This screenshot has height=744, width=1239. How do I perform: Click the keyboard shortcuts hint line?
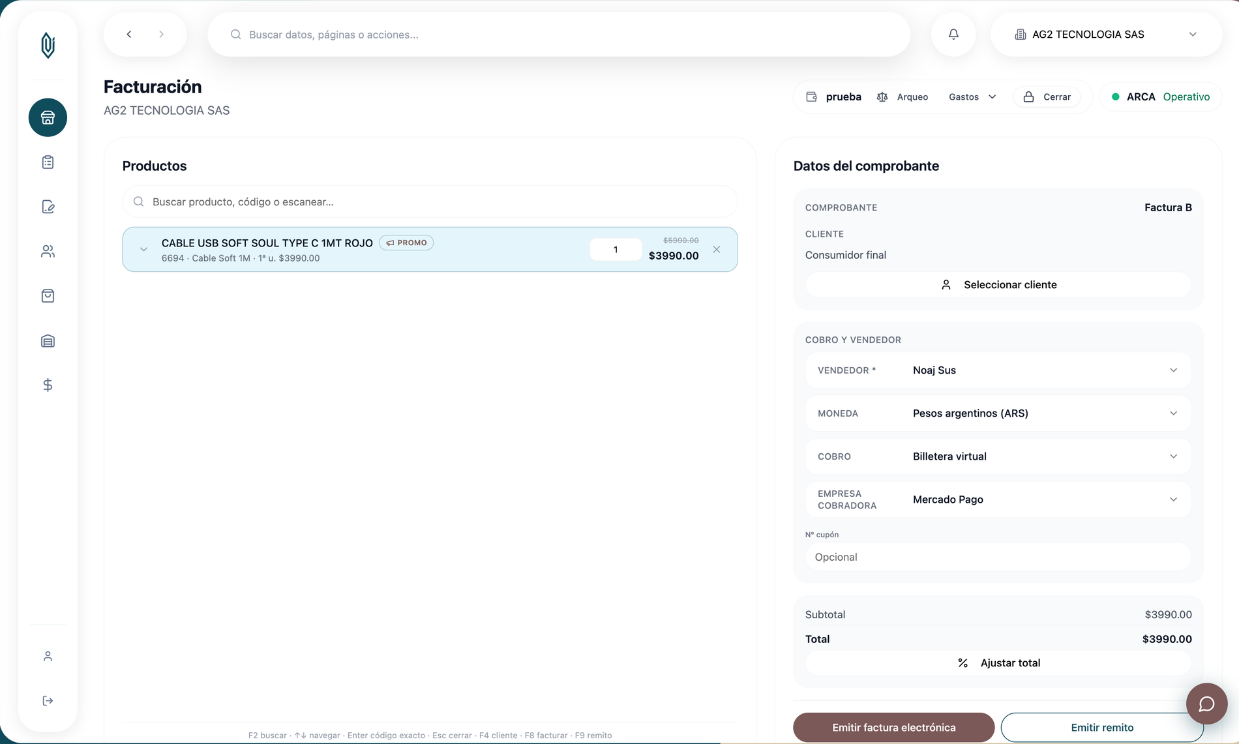pos(430,736)
